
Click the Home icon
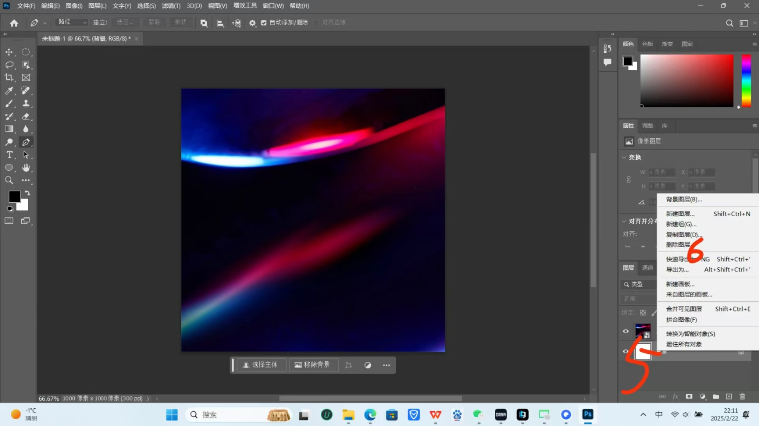14,23
